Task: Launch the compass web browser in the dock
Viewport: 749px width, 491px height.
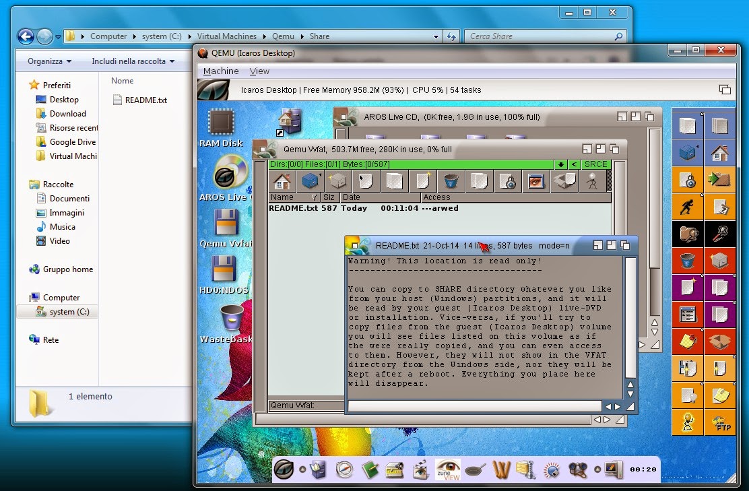Action: [343, 469]
